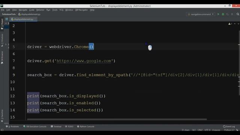
Task: Click is_selected on line 14
Action: (82, 110)
